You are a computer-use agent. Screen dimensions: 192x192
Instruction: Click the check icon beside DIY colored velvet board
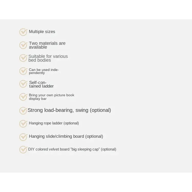click(x=23, y=150)
